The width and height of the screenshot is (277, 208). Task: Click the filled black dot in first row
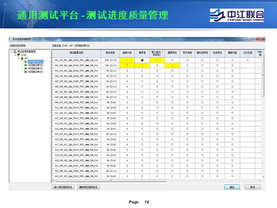[x=142, y=60]
